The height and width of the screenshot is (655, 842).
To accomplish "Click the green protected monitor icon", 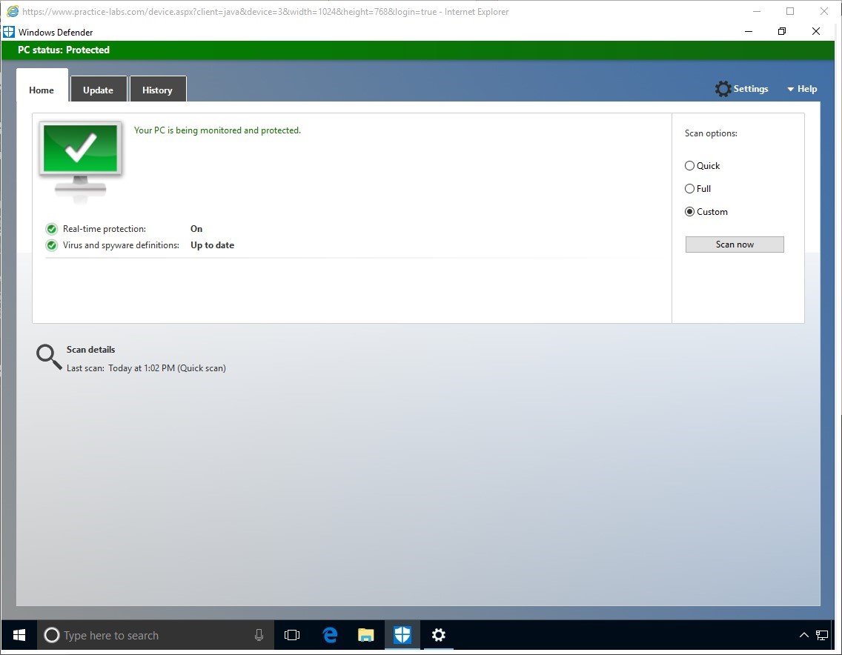I will pyautogui.click(x=81, y=162).
